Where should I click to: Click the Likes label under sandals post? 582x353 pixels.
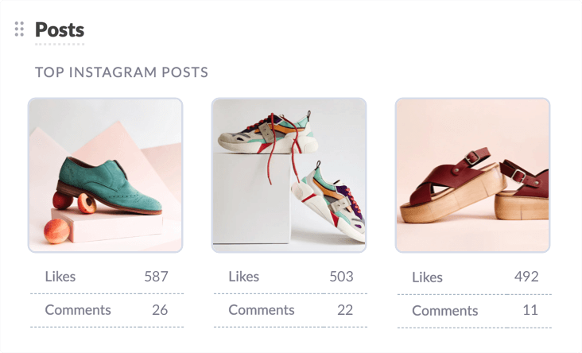tap(427, 277)
